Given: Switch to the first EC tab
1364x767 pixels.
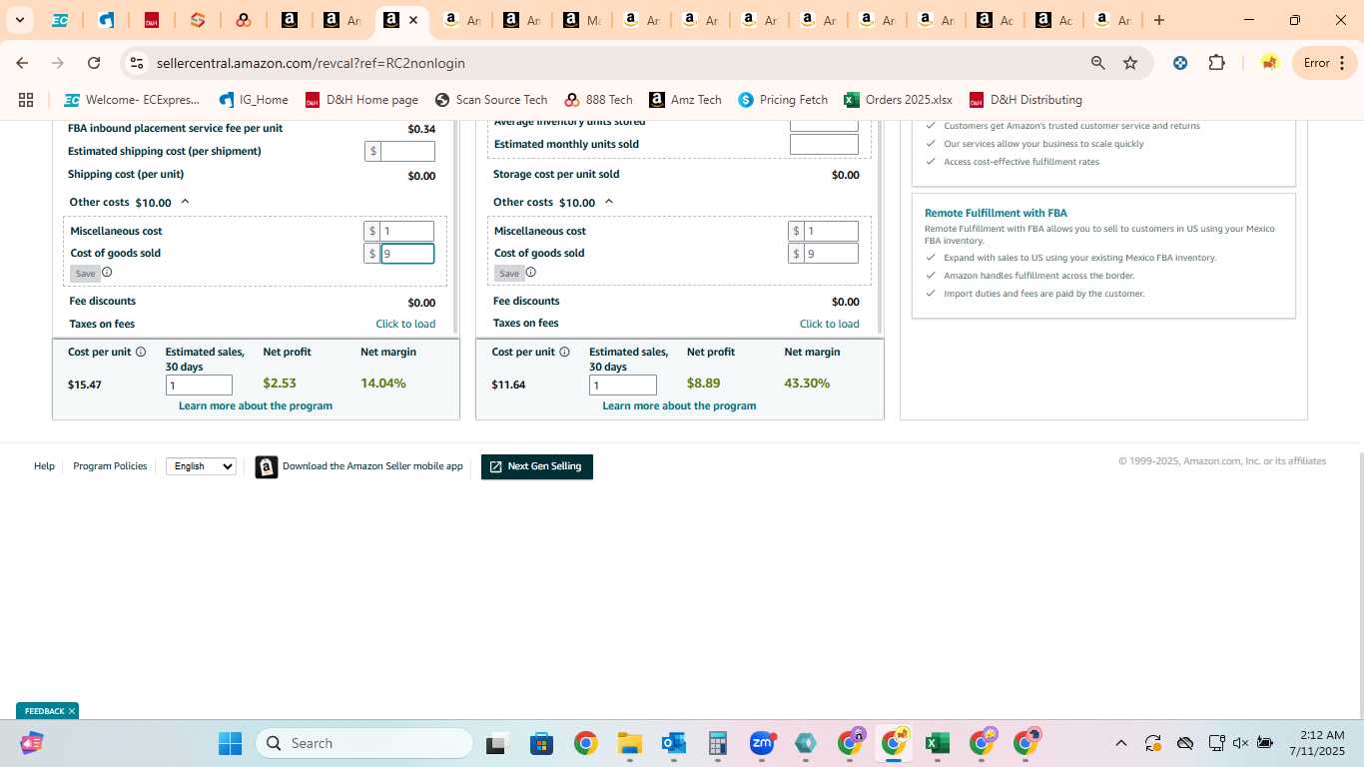Looking at the screenshot, I should tap(60, 20).
